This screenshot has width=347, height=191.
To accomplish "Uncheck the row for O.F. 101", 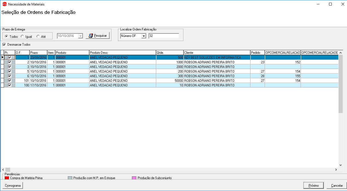I will (10, 81).
